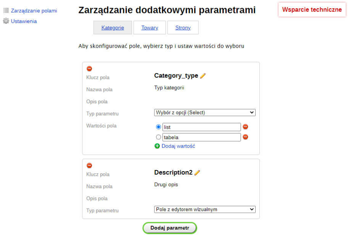Screen dimensions: 351x239
Task: Remove the Description2 parameter via red minus icon
Action: (89, 165)
